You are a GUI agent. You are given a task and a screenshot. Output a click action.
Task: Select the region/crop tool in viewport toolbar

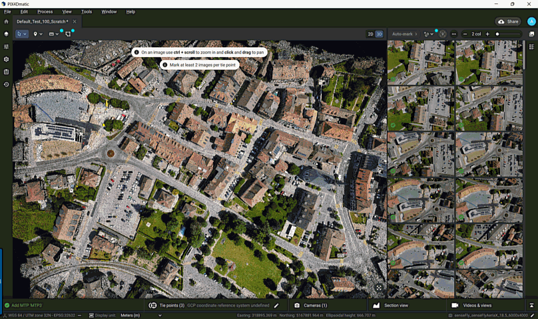click(x=68, y=34)
